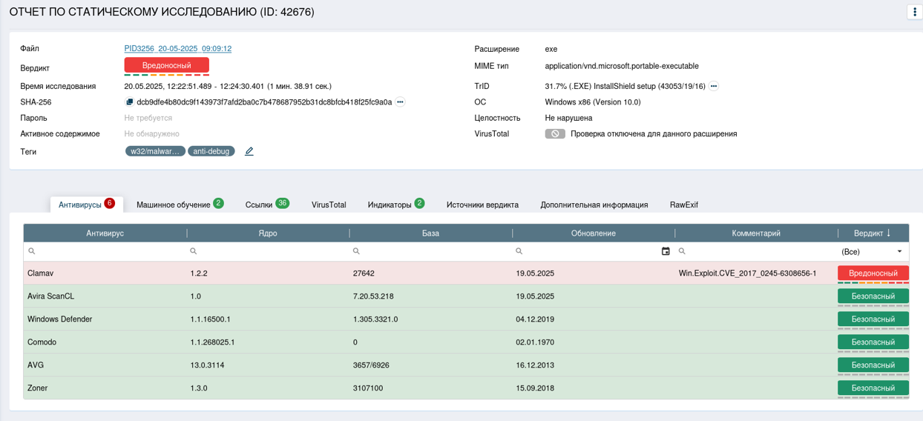Click the red Вредоносный verdict badge
Screen dimensions: 923x421
(x=167, y=65)
